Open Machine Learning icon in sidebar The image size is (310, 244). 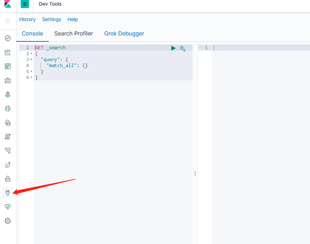pyautogui.click(x=7, y=108)
